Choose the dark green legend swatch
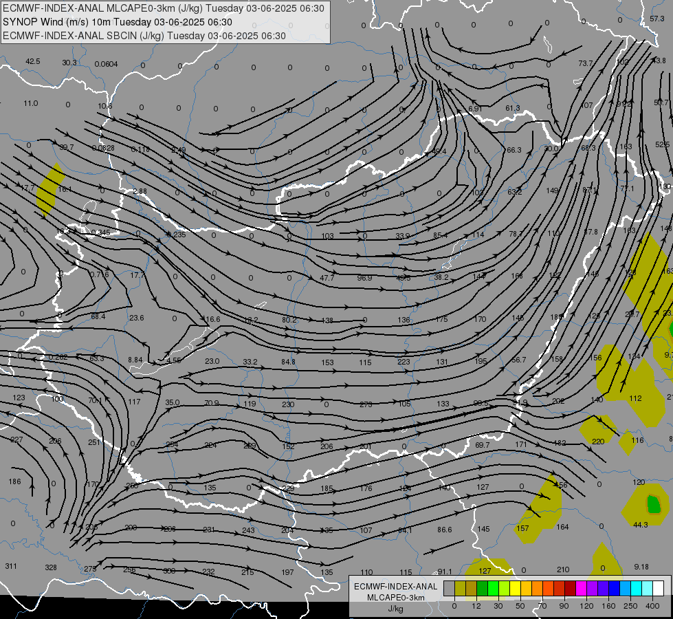673x619 pixels. click(483, 588)
